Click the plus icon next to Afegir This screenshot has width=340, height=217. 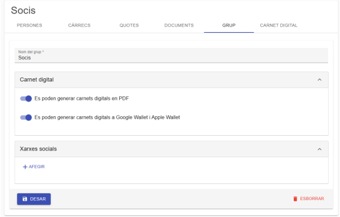(25, 167)
